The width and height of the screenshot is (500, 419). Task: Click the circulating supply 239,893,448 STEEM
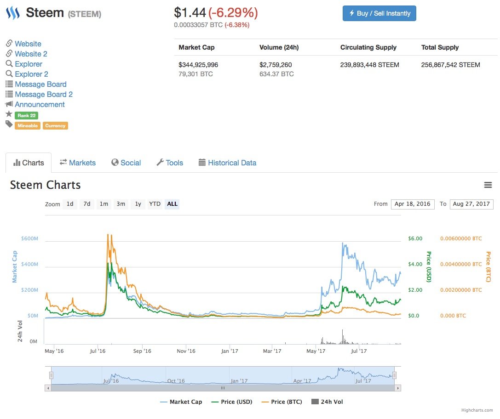tap(369, 65)
